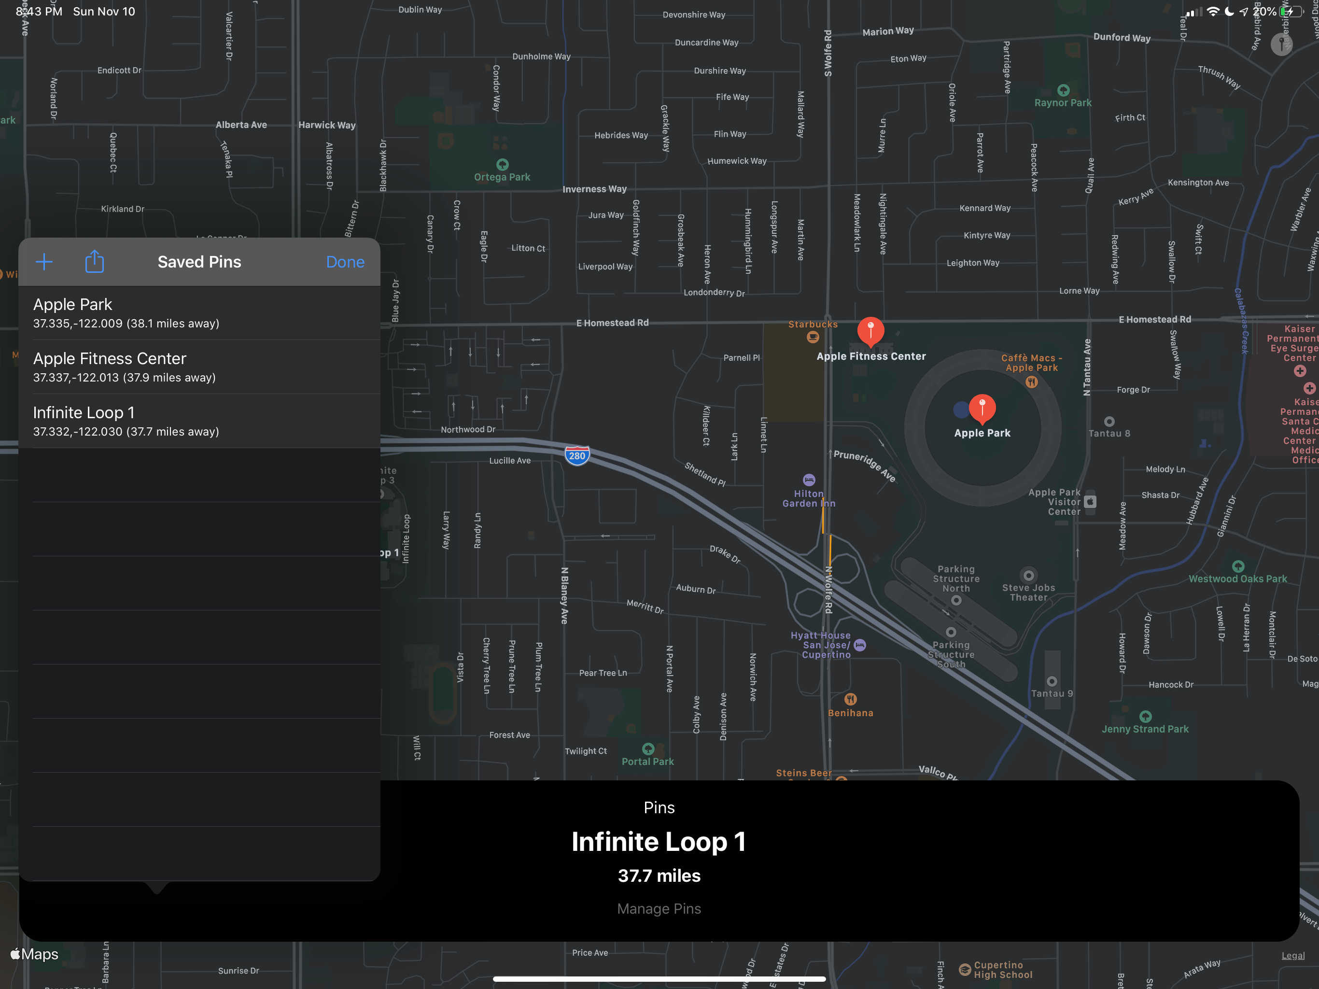The image size is (1319, 989).
Task: Select the Apple Fitness Center saved pin row
Action: pos(199,367)
